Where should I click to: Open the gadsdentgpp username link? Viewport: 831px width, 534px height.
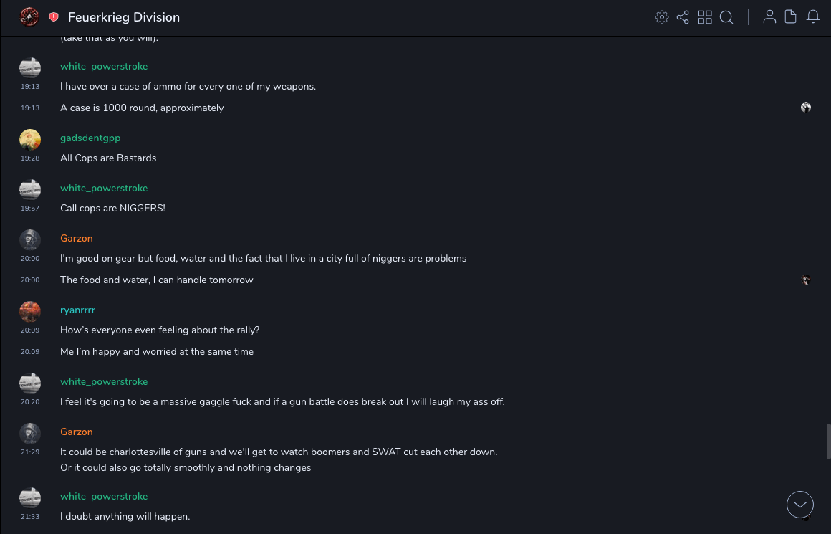coord(90,138)
